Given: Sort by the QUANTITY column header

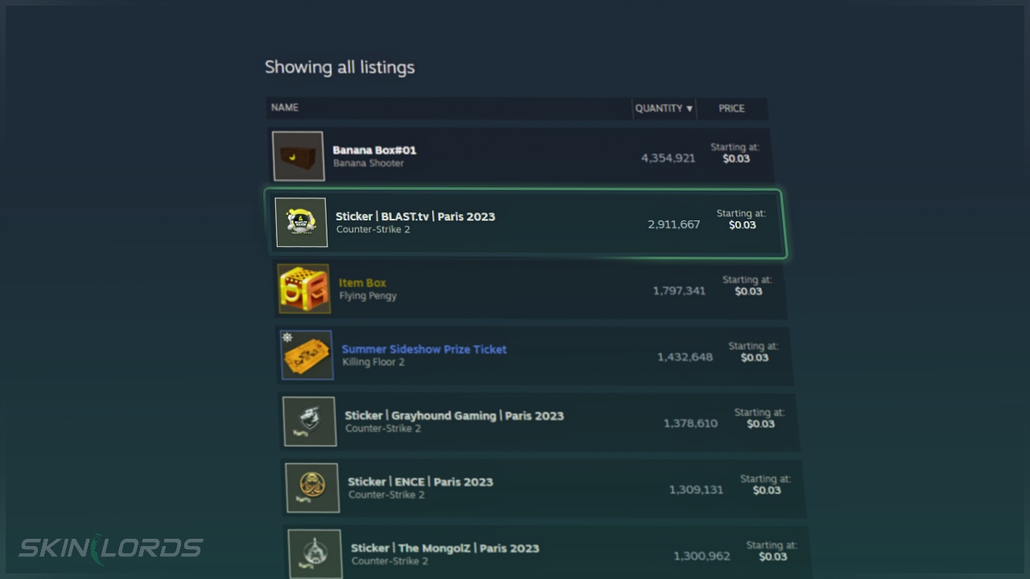Looking at the screenshot, I should tap(664, 109).
